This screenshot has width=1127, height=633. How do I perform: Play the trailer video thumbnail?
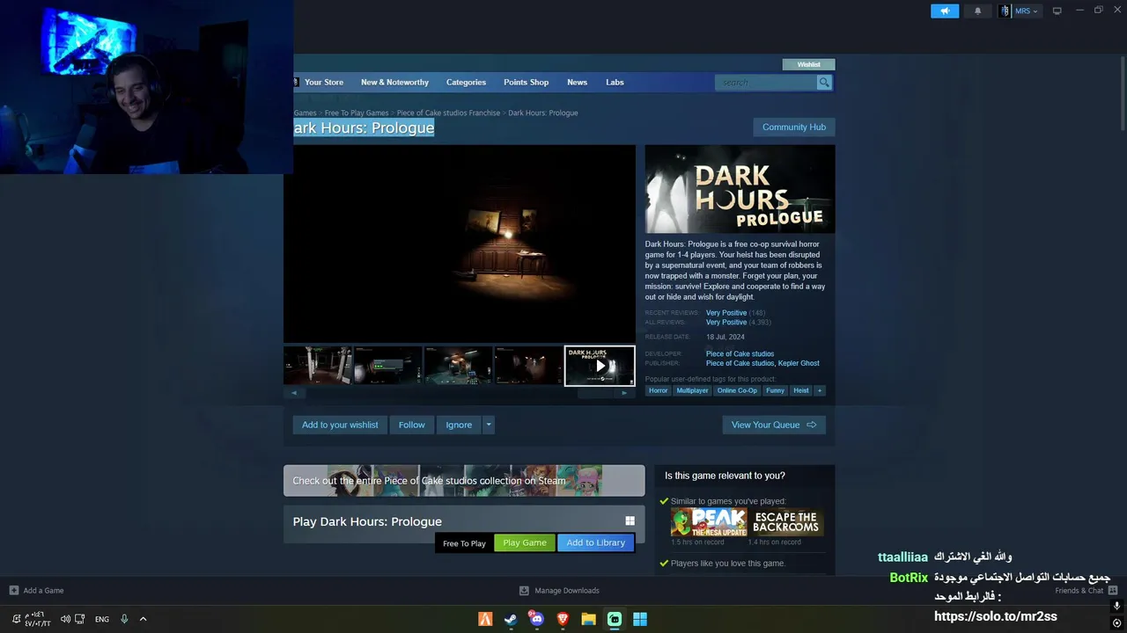600,366
